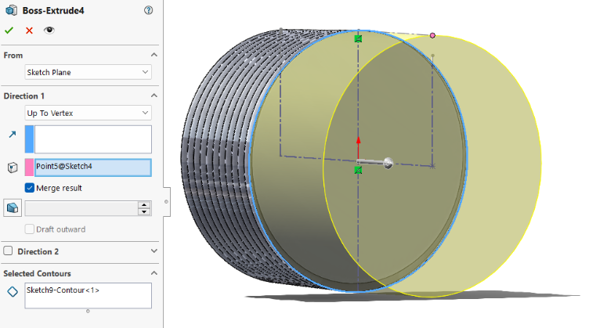596x328 pixels.
Task: Collapse the Selected Contours section
Action: (x=154, y=273)
